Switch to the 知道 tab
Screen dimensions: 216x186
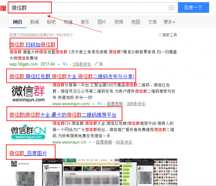pyautogui.click(x=68, y=22)
